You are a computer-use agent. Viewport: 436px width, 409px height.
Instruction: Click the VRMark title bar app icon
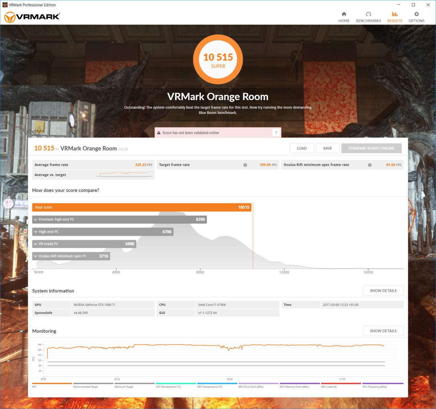tap(5, 5)
